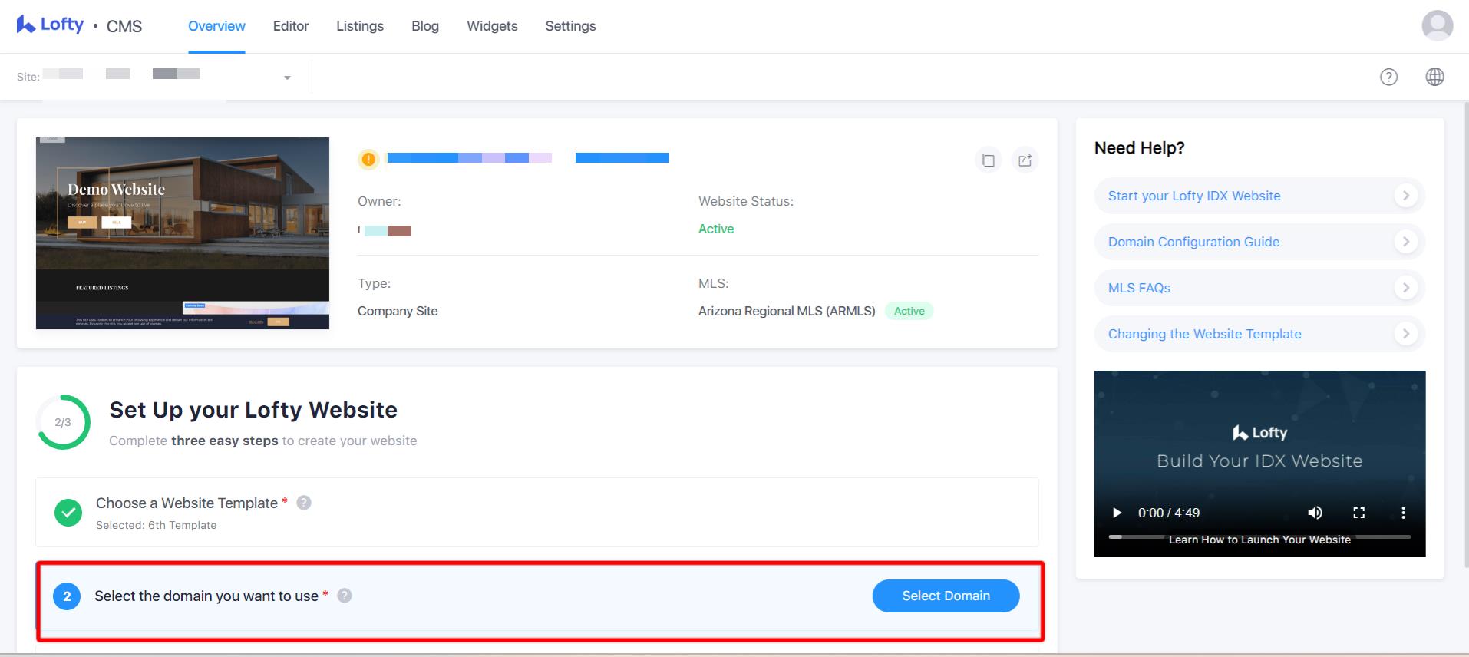
Task: Expand Domain Configuration Guide arrow
Action: 1405,242
